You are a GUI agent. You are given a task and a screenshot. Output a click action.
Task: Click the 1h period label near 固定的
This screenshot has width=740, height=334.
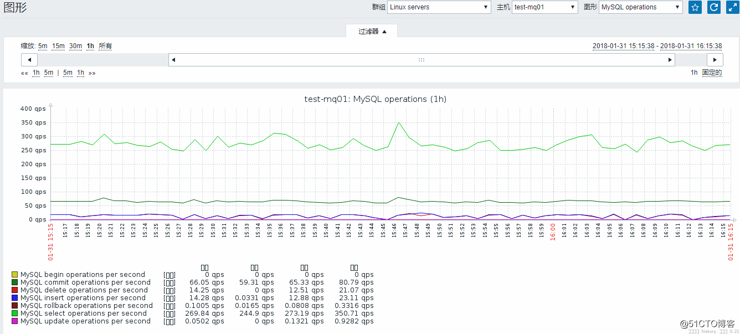pyautogui.click(x=694, y=73)
